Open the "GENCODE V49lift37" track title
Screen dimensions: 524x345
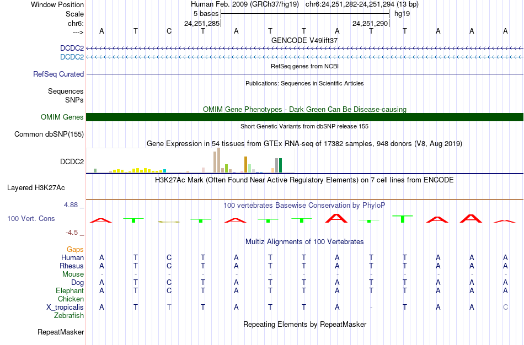[304, 40]
